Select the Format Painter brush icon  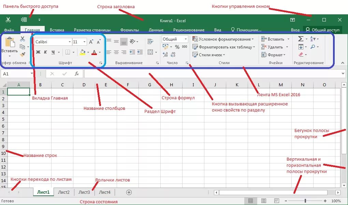pyautogui.click(x=23, y=54)
